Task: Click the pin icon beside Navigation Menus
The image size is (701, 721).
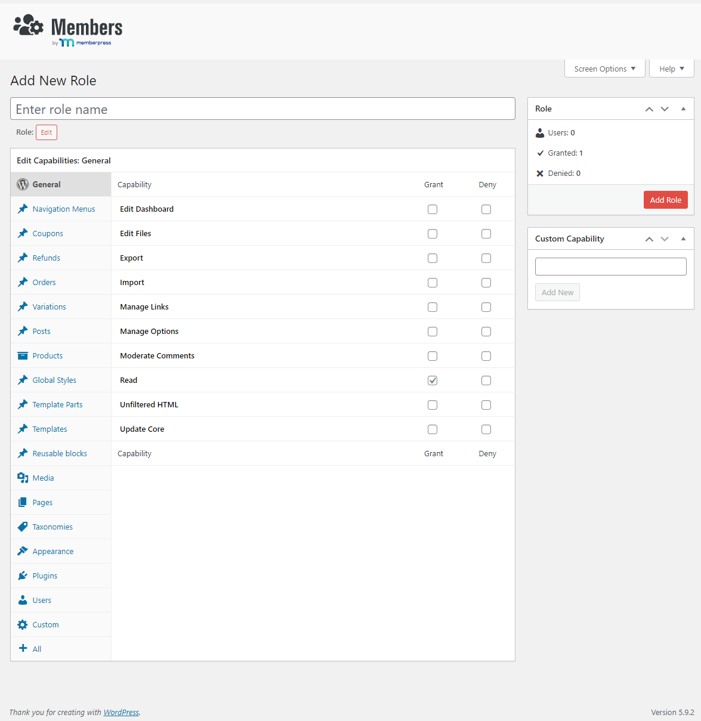Action: pyautogui.click(x=23, y=209)
